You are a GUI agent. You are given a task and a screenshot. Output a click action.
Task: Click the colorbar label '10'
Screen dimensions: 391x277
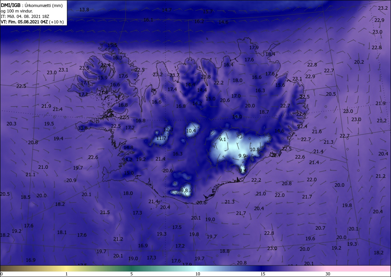[197, 274]
